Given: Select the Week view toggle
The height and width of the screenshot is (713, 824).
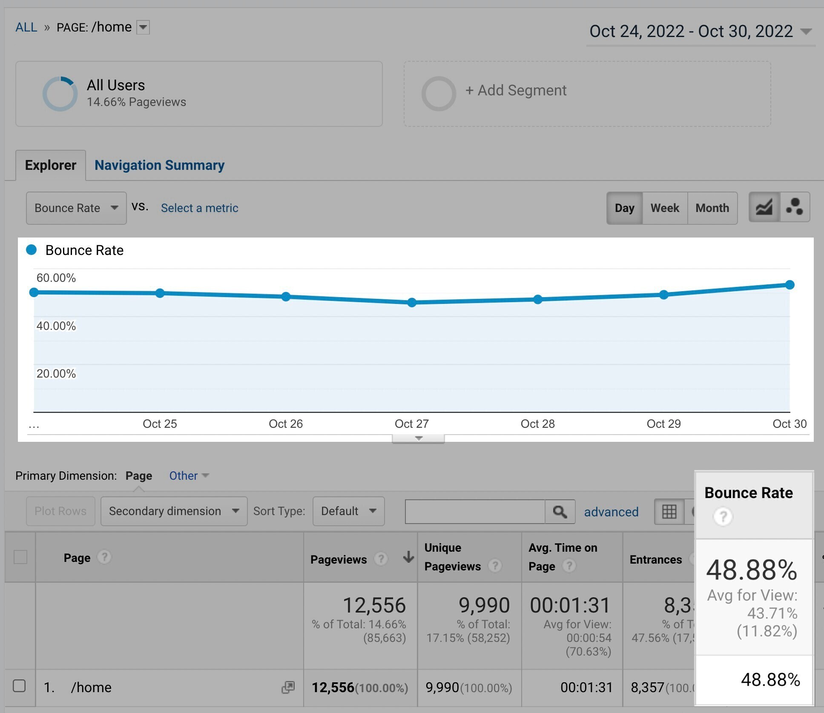Looking at the screenshot, I should click(664, 208).
